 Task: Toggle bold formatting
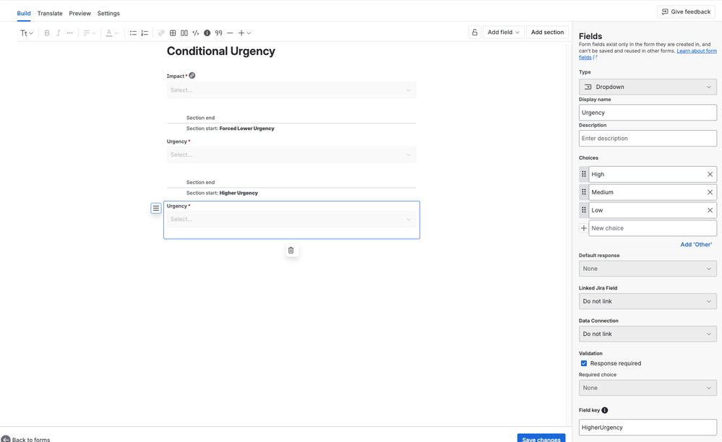pyautogui.click(x=46, y=33)
